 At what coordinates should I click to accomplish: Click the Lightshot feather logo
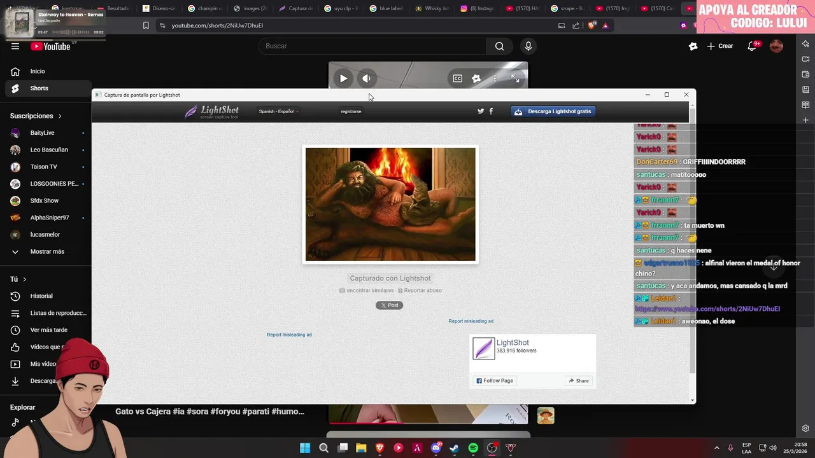212,112
